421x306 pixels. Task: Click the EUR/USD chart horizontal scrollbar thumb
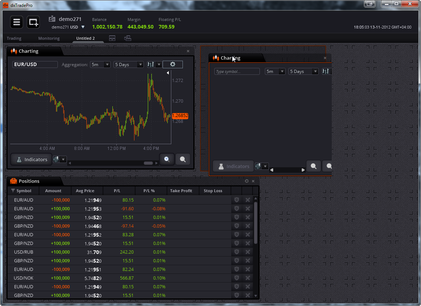point(148,163)
